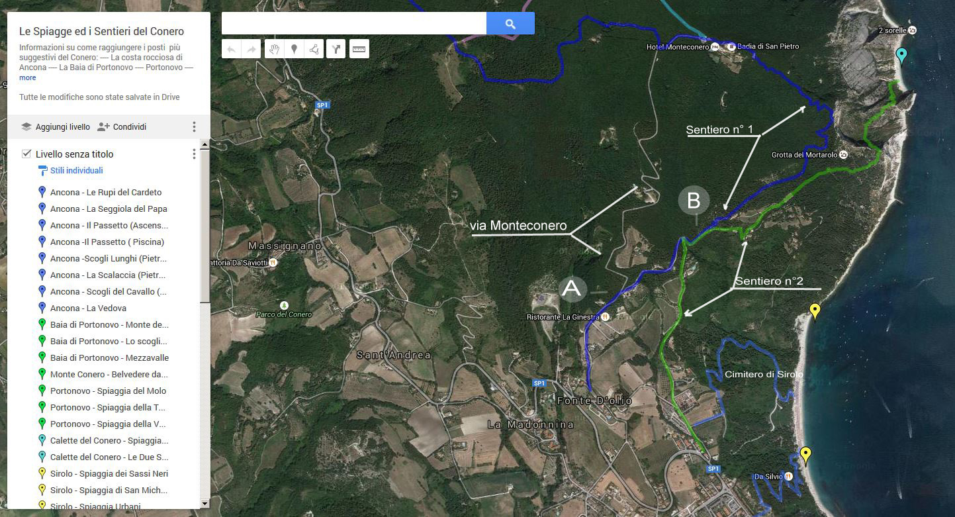Open the map options three-dot menu

[194, 126]
